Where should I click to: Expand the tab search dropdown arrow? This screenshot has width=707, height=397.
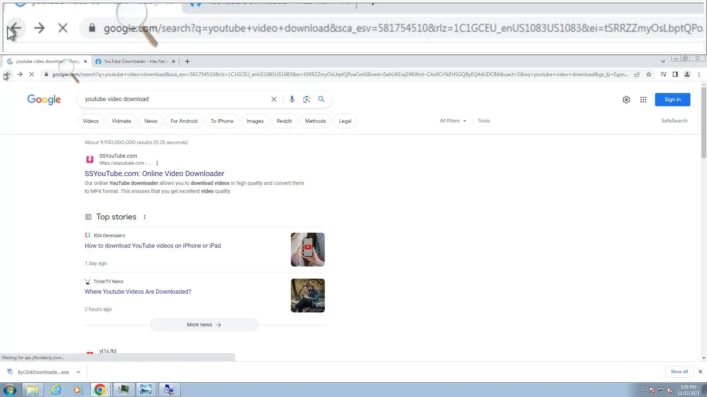click(663, 61)
